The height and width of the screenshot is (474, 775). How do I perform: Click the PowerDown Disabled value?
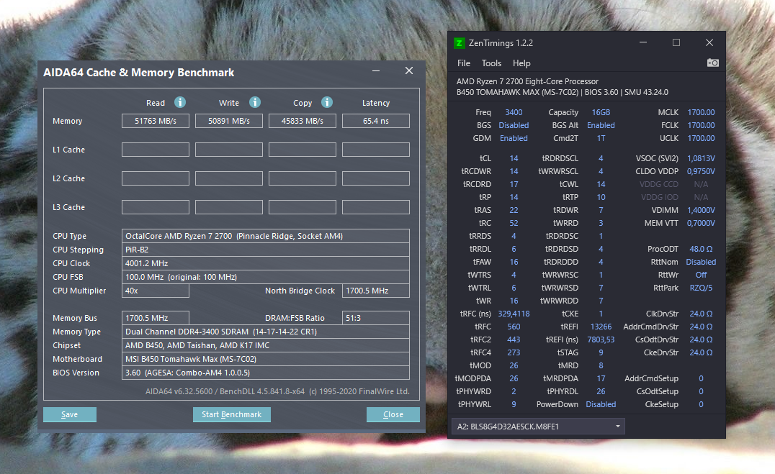601,404
